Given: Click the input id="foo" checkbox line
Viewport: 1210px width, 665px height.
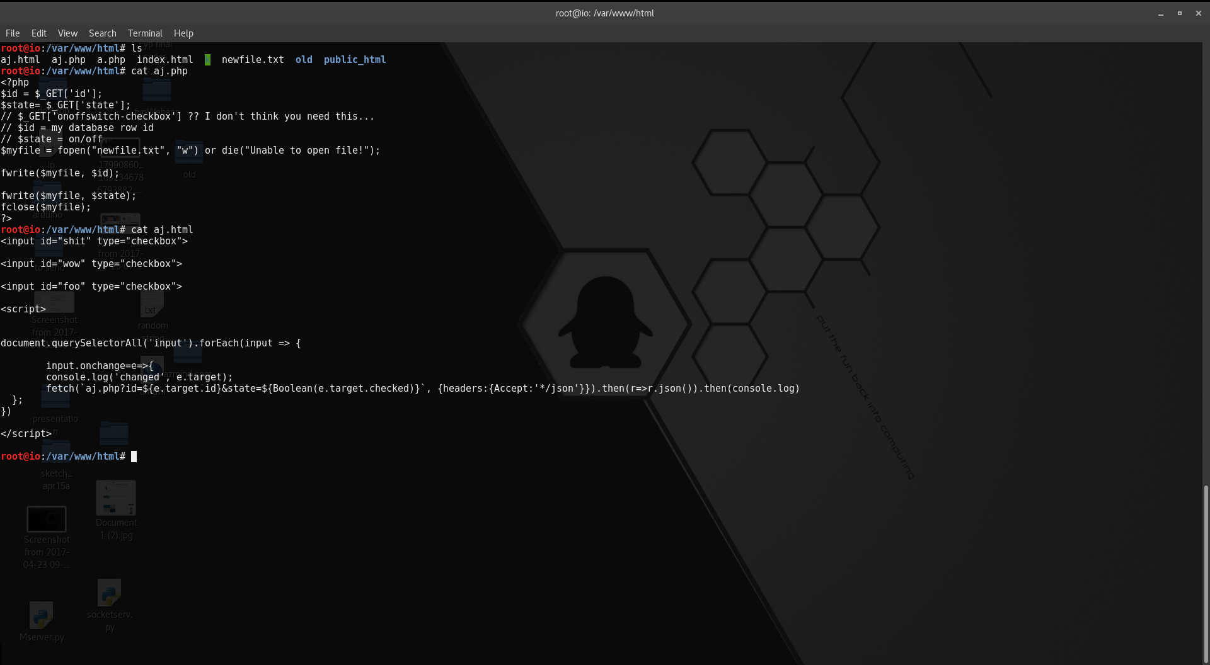Looking at the screenshot, I should point(91,287).
